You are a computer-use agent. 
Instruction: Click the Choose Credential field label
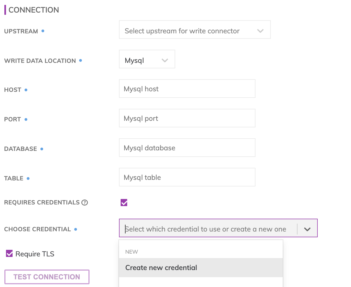click(37, 229)
